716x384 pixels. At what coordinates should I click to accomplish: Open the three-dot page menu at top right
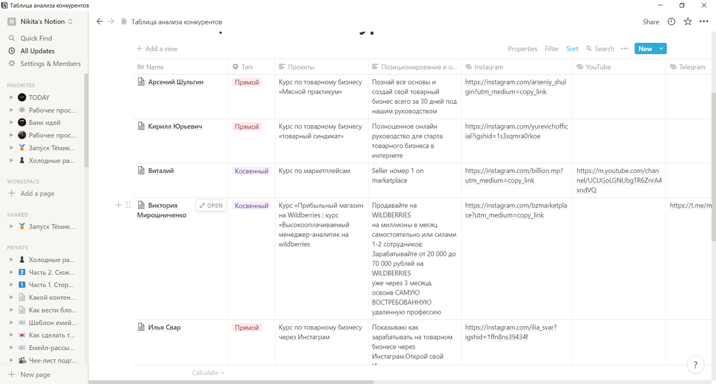tap(703, 21)
